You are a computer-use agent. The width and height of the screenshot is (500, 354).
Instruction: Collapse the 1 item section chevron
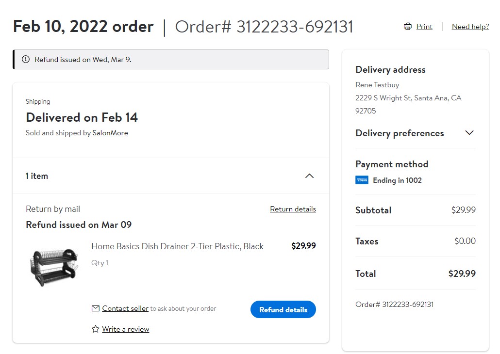pyautogui.click(x=309, y=176)
